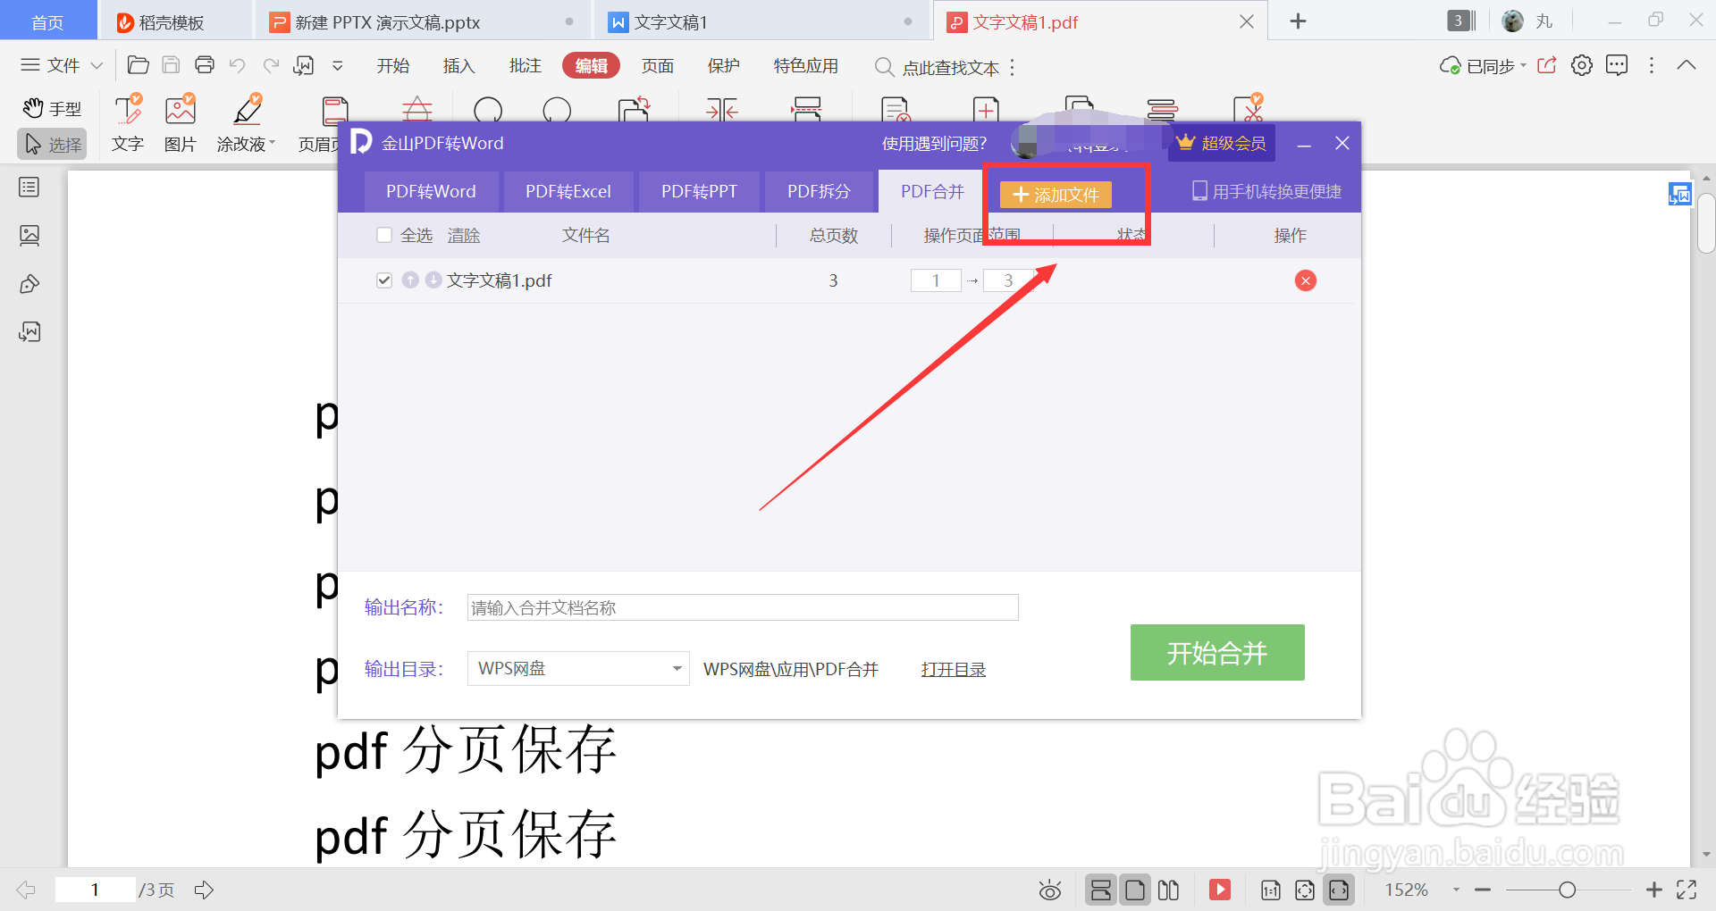The width and height of the screenshot is (1716, 911).
Task: Set actual size with 1:1 icon
Action: pyautogui.click(x=1270, y=890)
